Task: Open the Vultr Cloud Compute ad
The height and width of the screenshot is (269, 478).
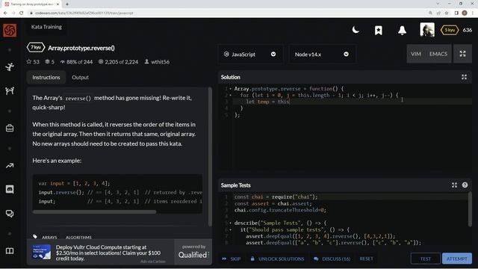Action: [x=101, y=253]
